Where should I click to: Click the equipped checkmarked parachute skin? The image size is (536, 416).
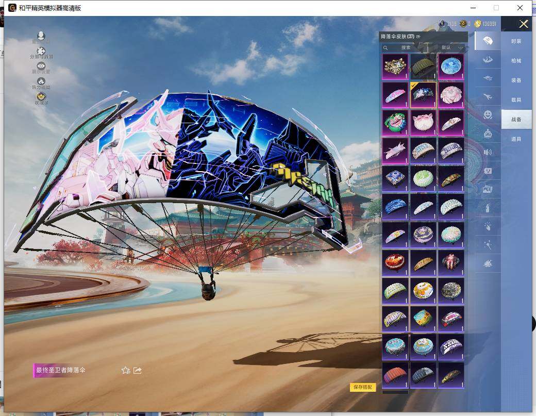(423, 94)
